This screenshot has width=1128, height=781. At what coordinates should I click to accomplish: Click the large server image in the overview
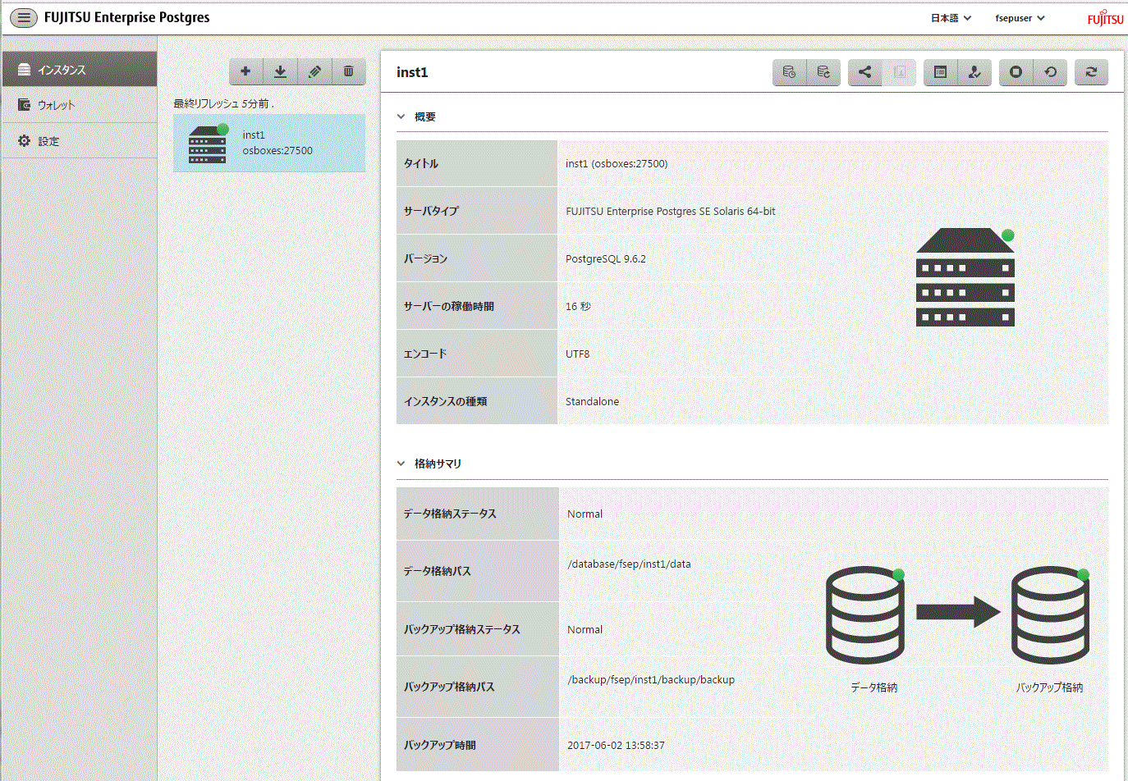click(x=965, y=277)
